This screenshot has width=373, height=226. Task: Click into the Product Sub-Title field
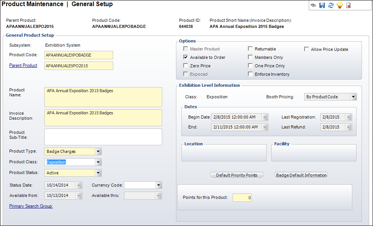point(103,137)
